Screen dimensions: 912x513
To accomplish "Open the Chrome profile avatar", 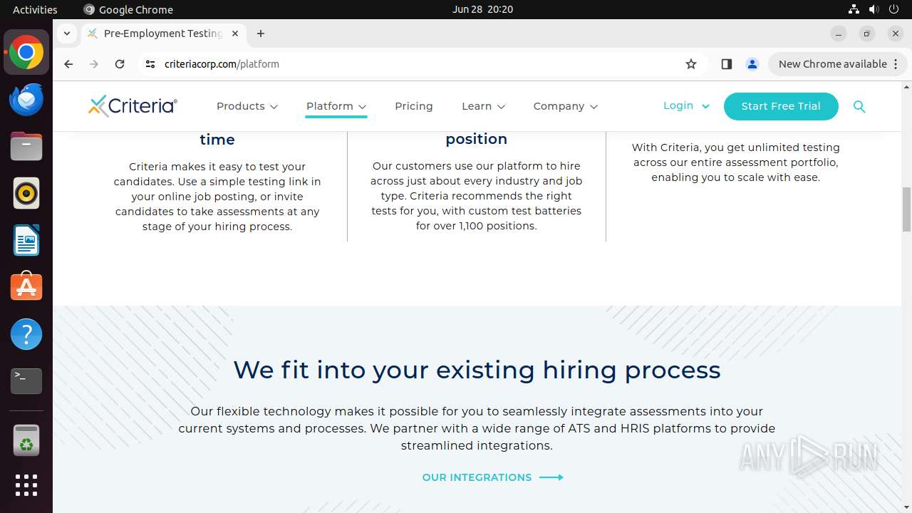I will (752, 64).
